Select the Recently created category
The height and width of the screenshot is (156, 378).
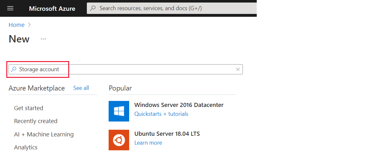pos(36,121)
